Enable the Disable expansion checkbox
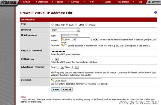Screen dimensions: 161x105 coord(66,45)
